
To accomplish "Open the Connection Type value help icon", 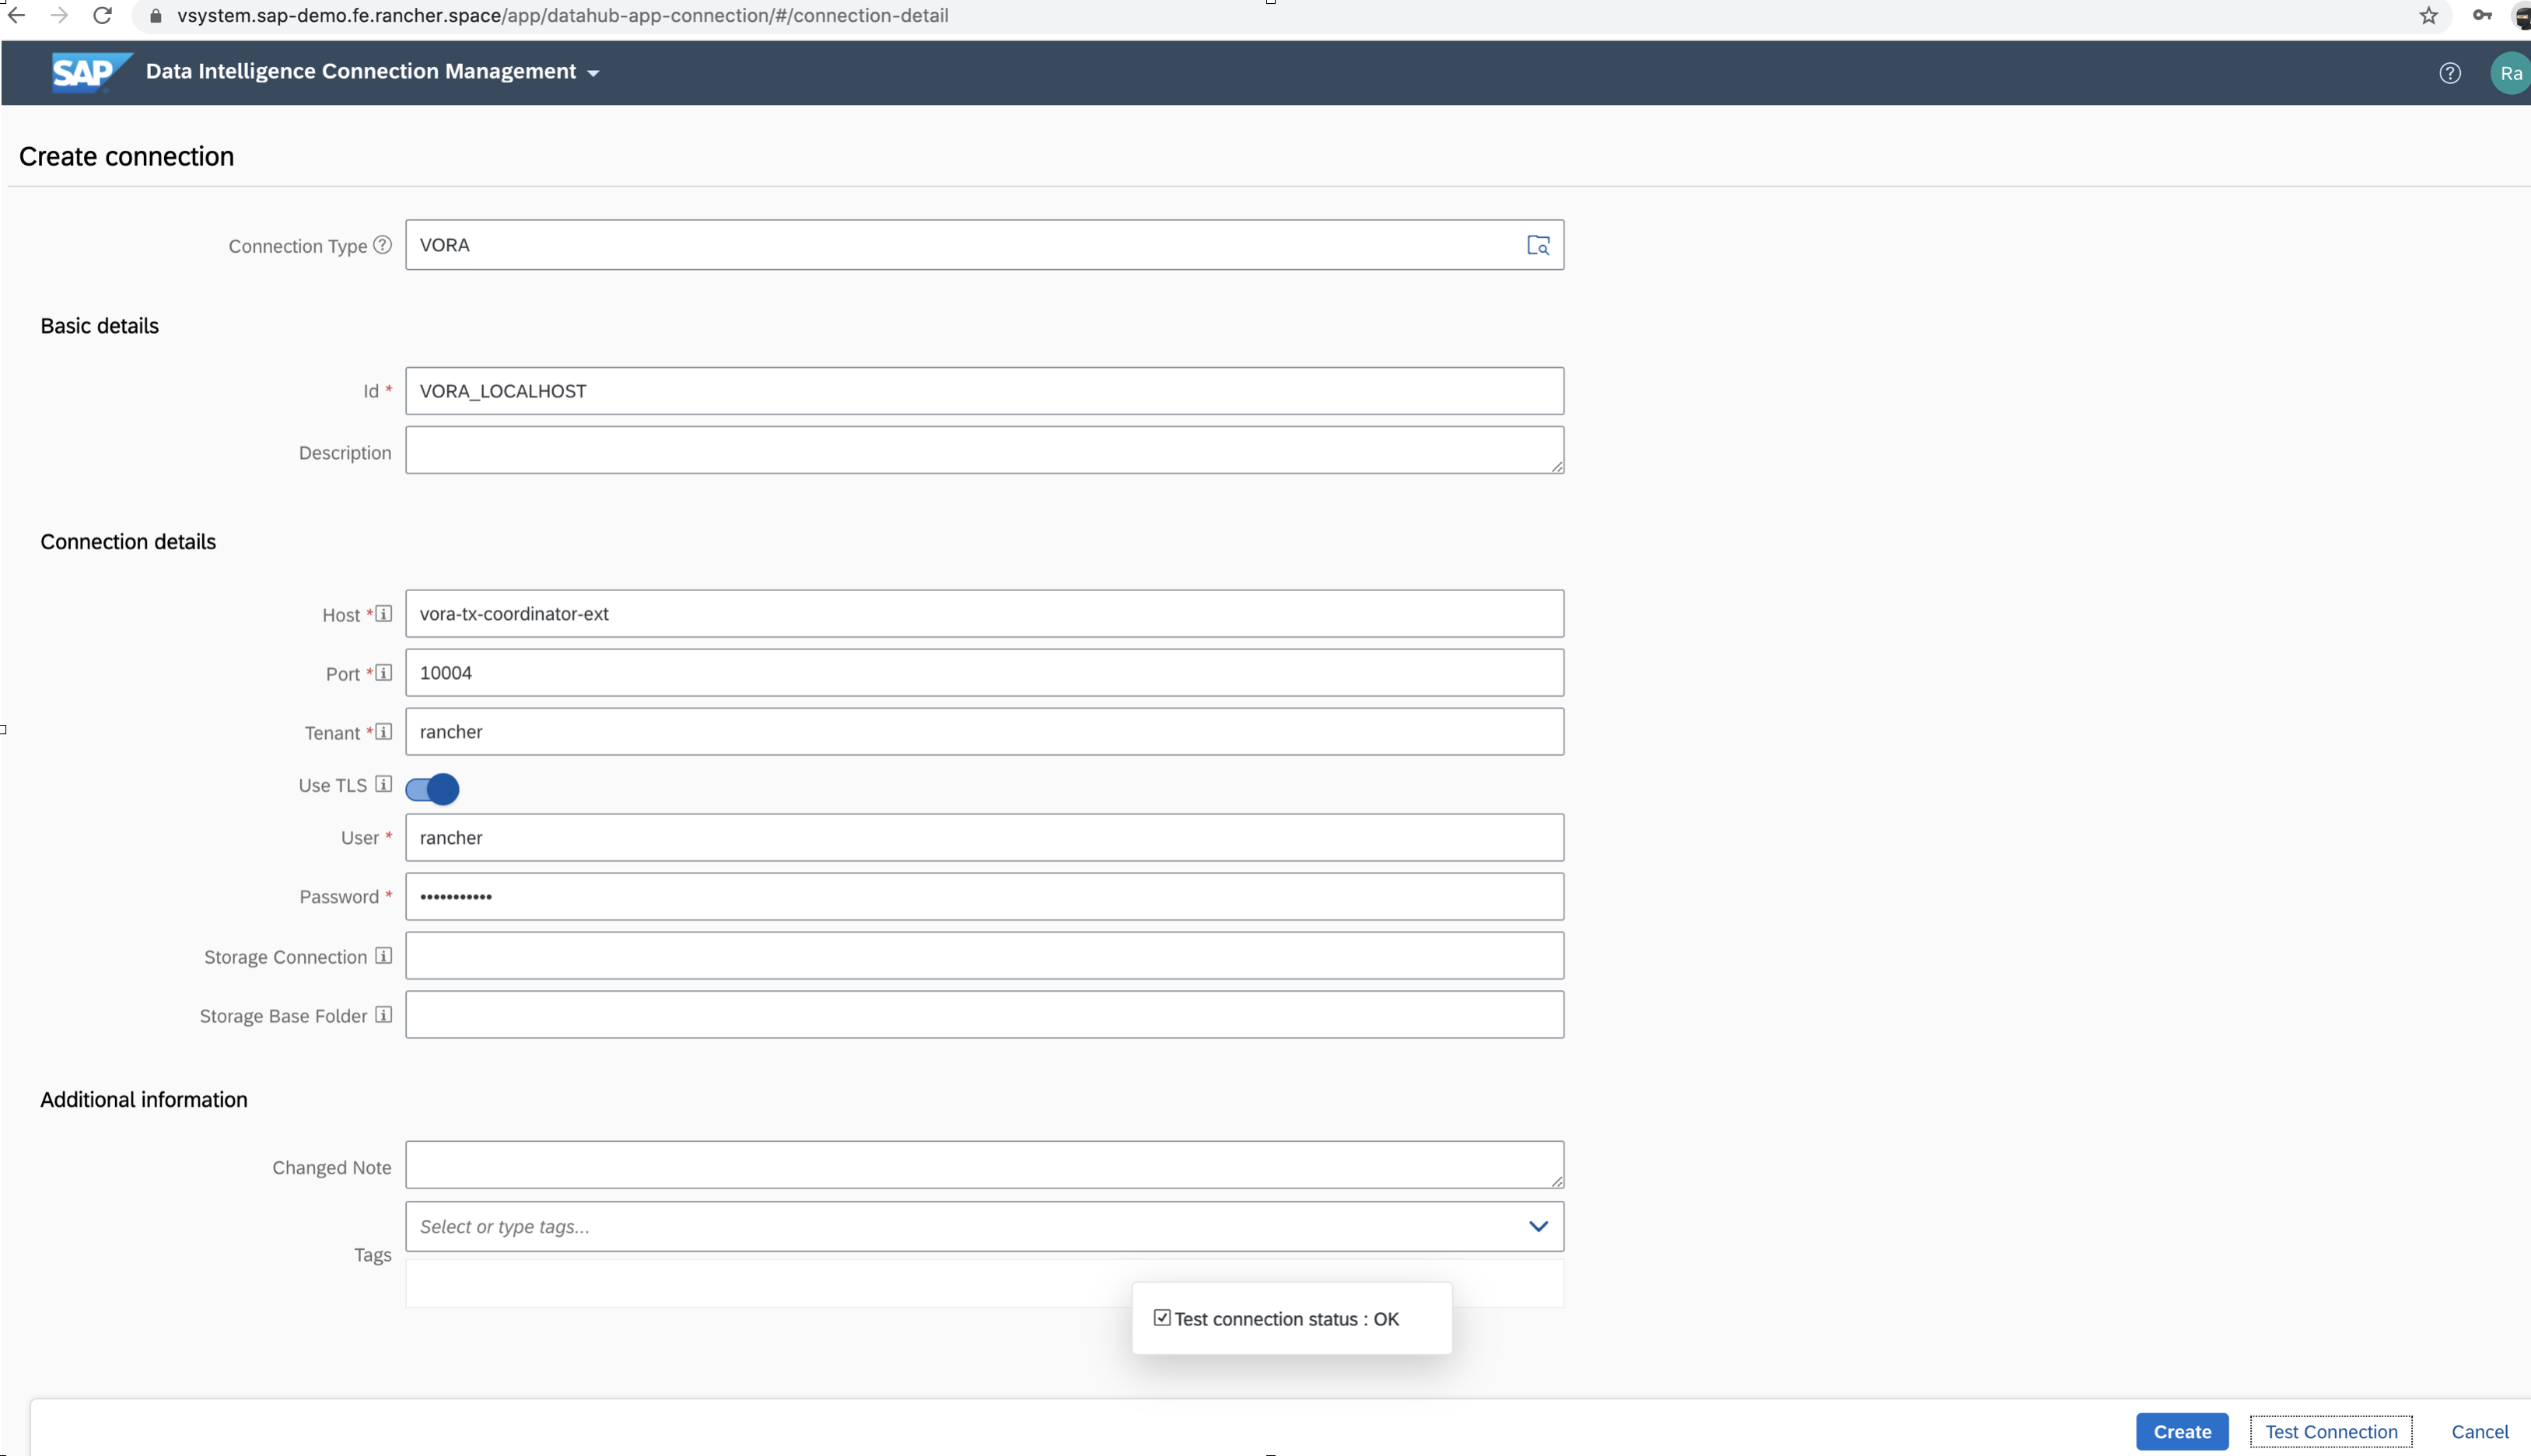I will [1537, 245].
